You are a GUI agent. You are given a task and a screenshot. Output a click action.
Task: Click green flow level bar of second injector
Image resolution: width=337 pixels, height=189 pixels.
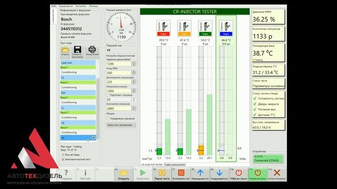180,151
